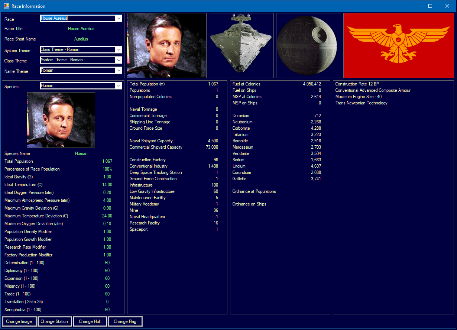Image resolution: width=457 pixels, height=330 pixels.
Task: Open the Species dropdown showing Human
Action: click(x=81, y=85)
